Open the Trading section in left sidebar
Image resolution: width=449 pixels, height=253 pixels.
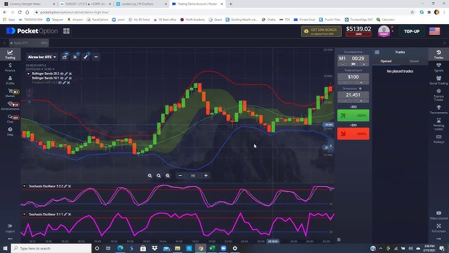[10, 54]
